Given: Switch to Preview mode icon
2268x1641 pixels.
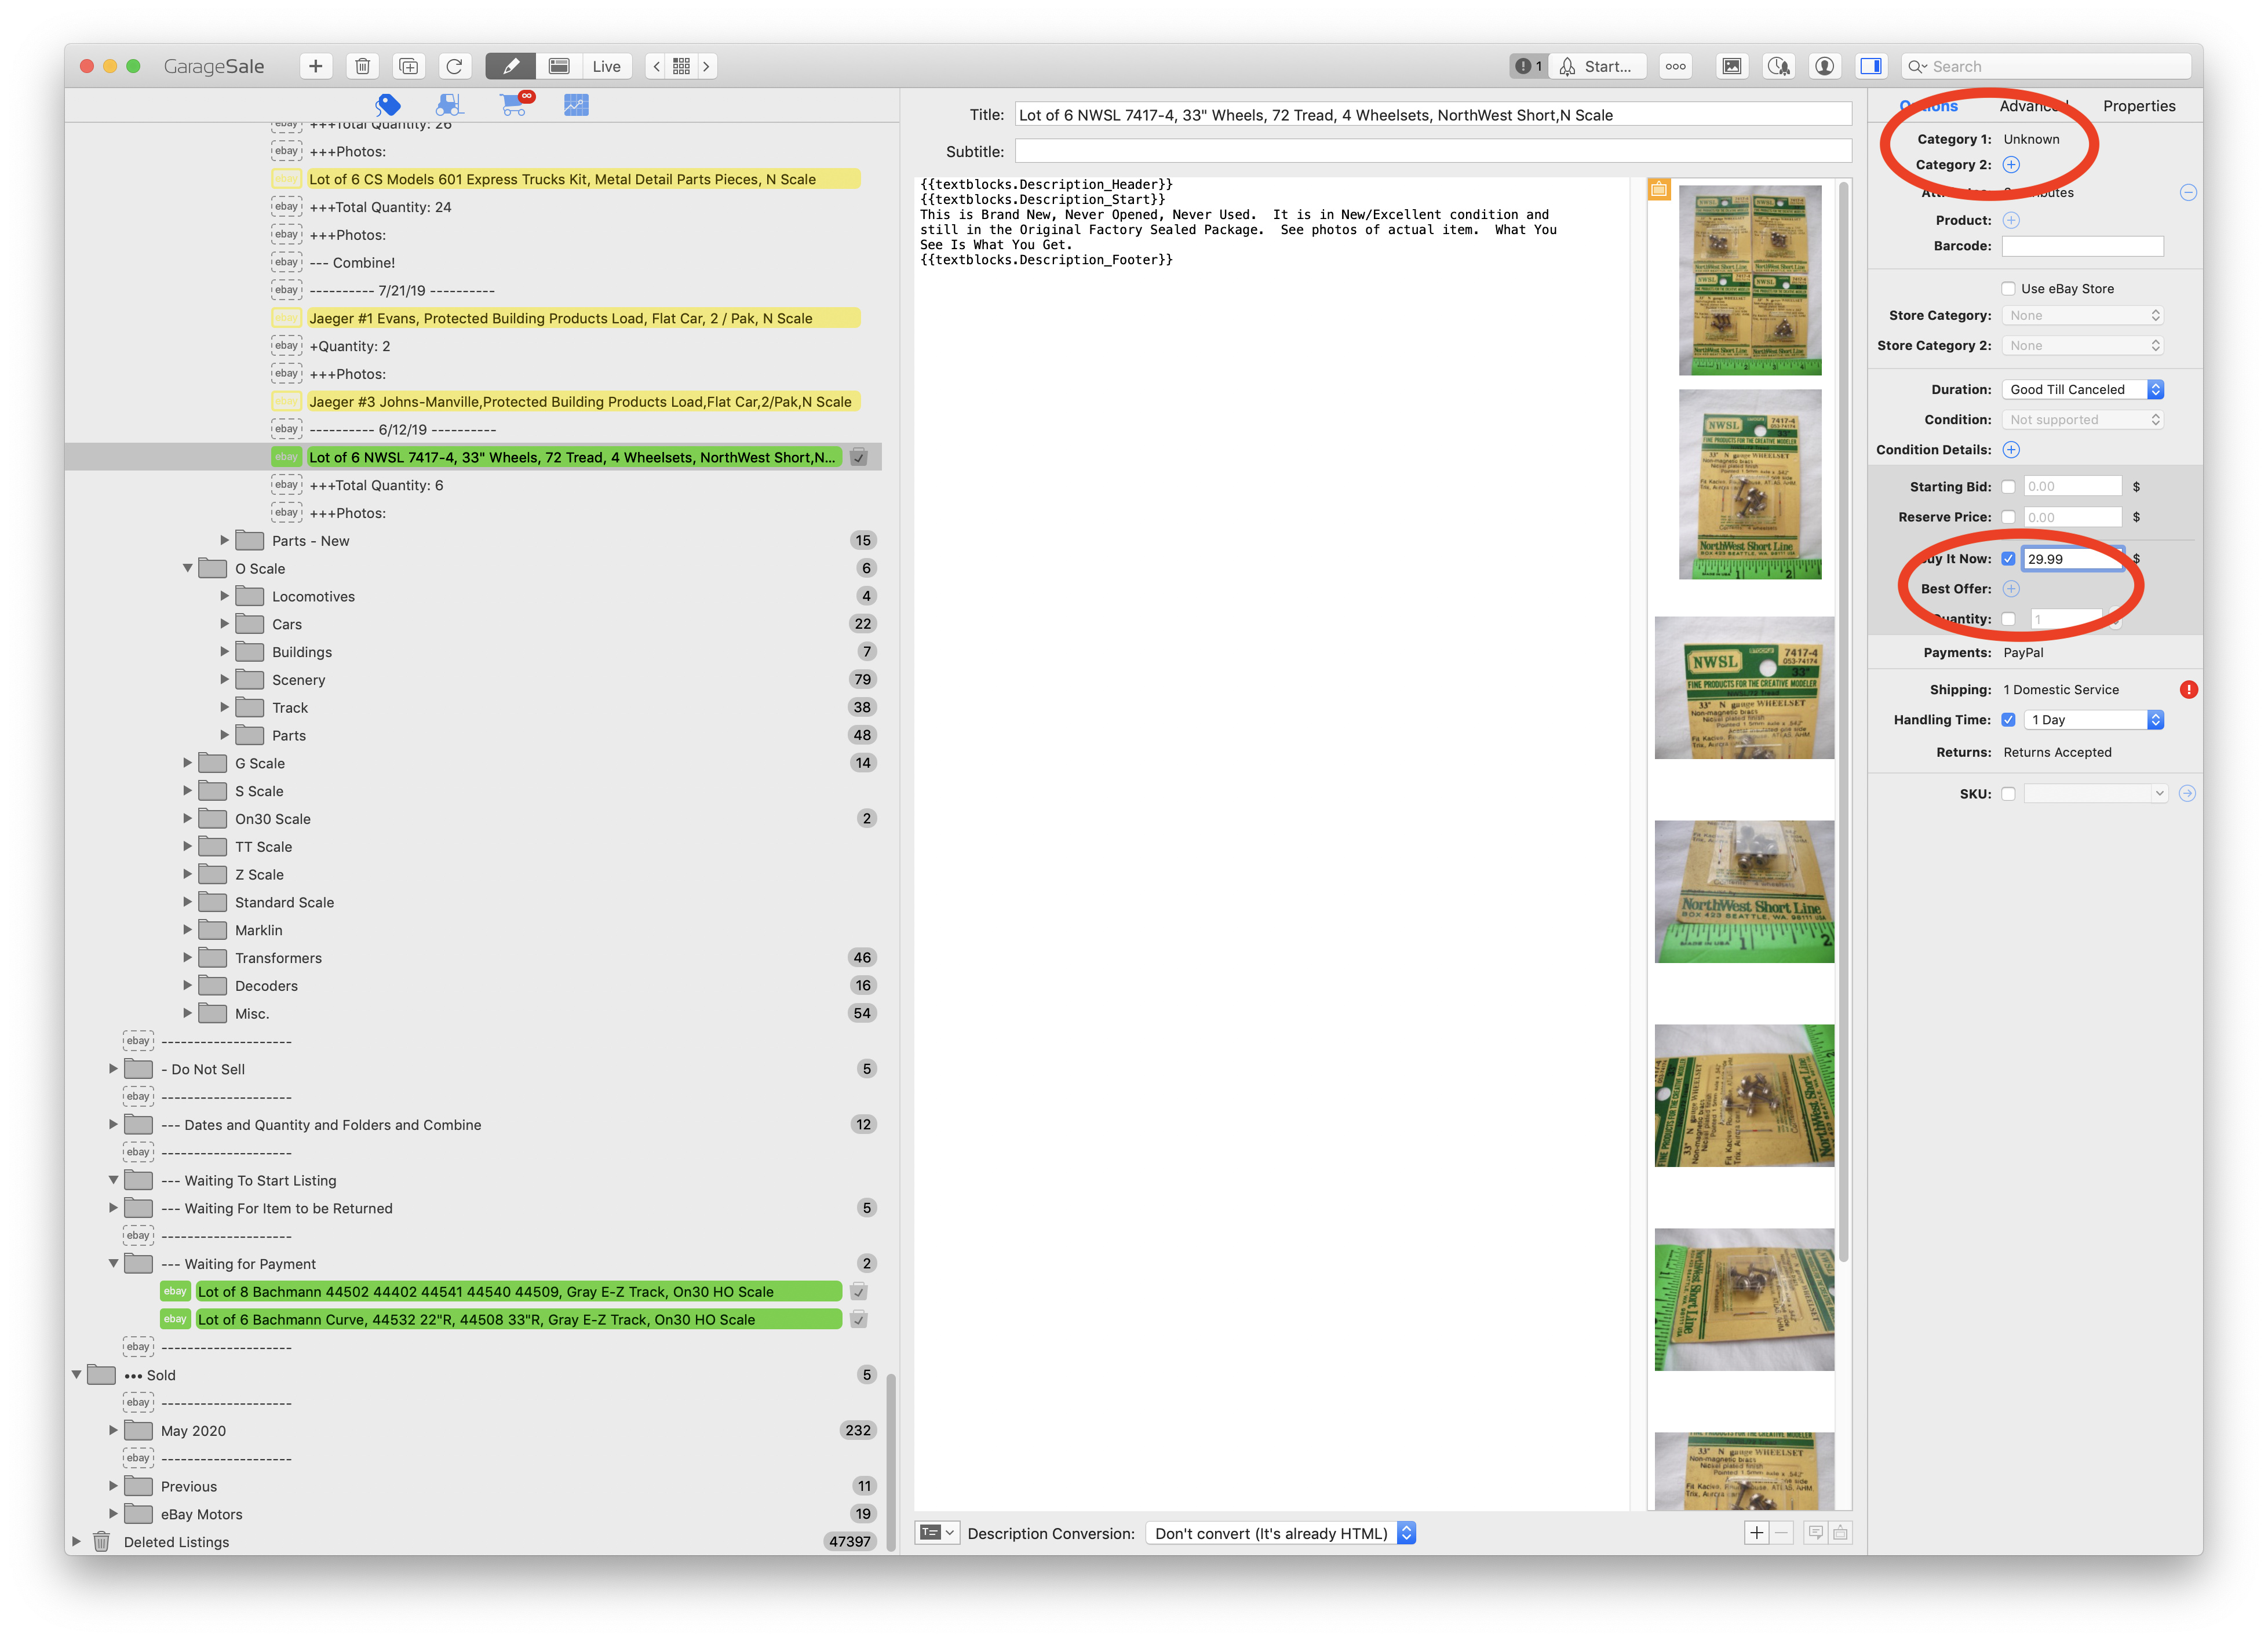Looking at the screenshot, I should [x=559, y=66].
